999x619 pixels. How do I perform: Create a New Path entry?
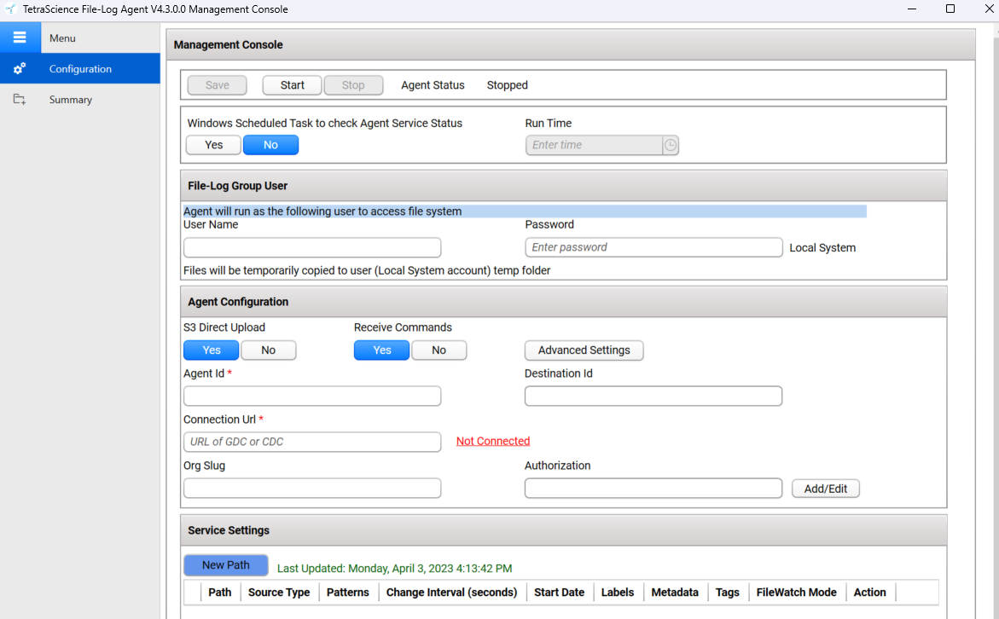[x=225, y=564]
